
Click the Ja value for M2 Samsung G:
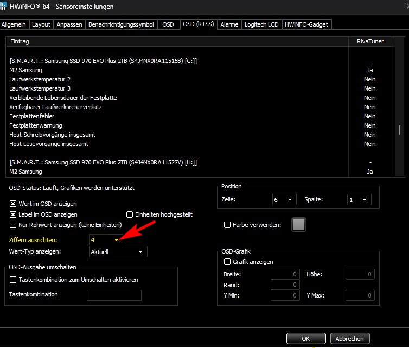point(370,70)
